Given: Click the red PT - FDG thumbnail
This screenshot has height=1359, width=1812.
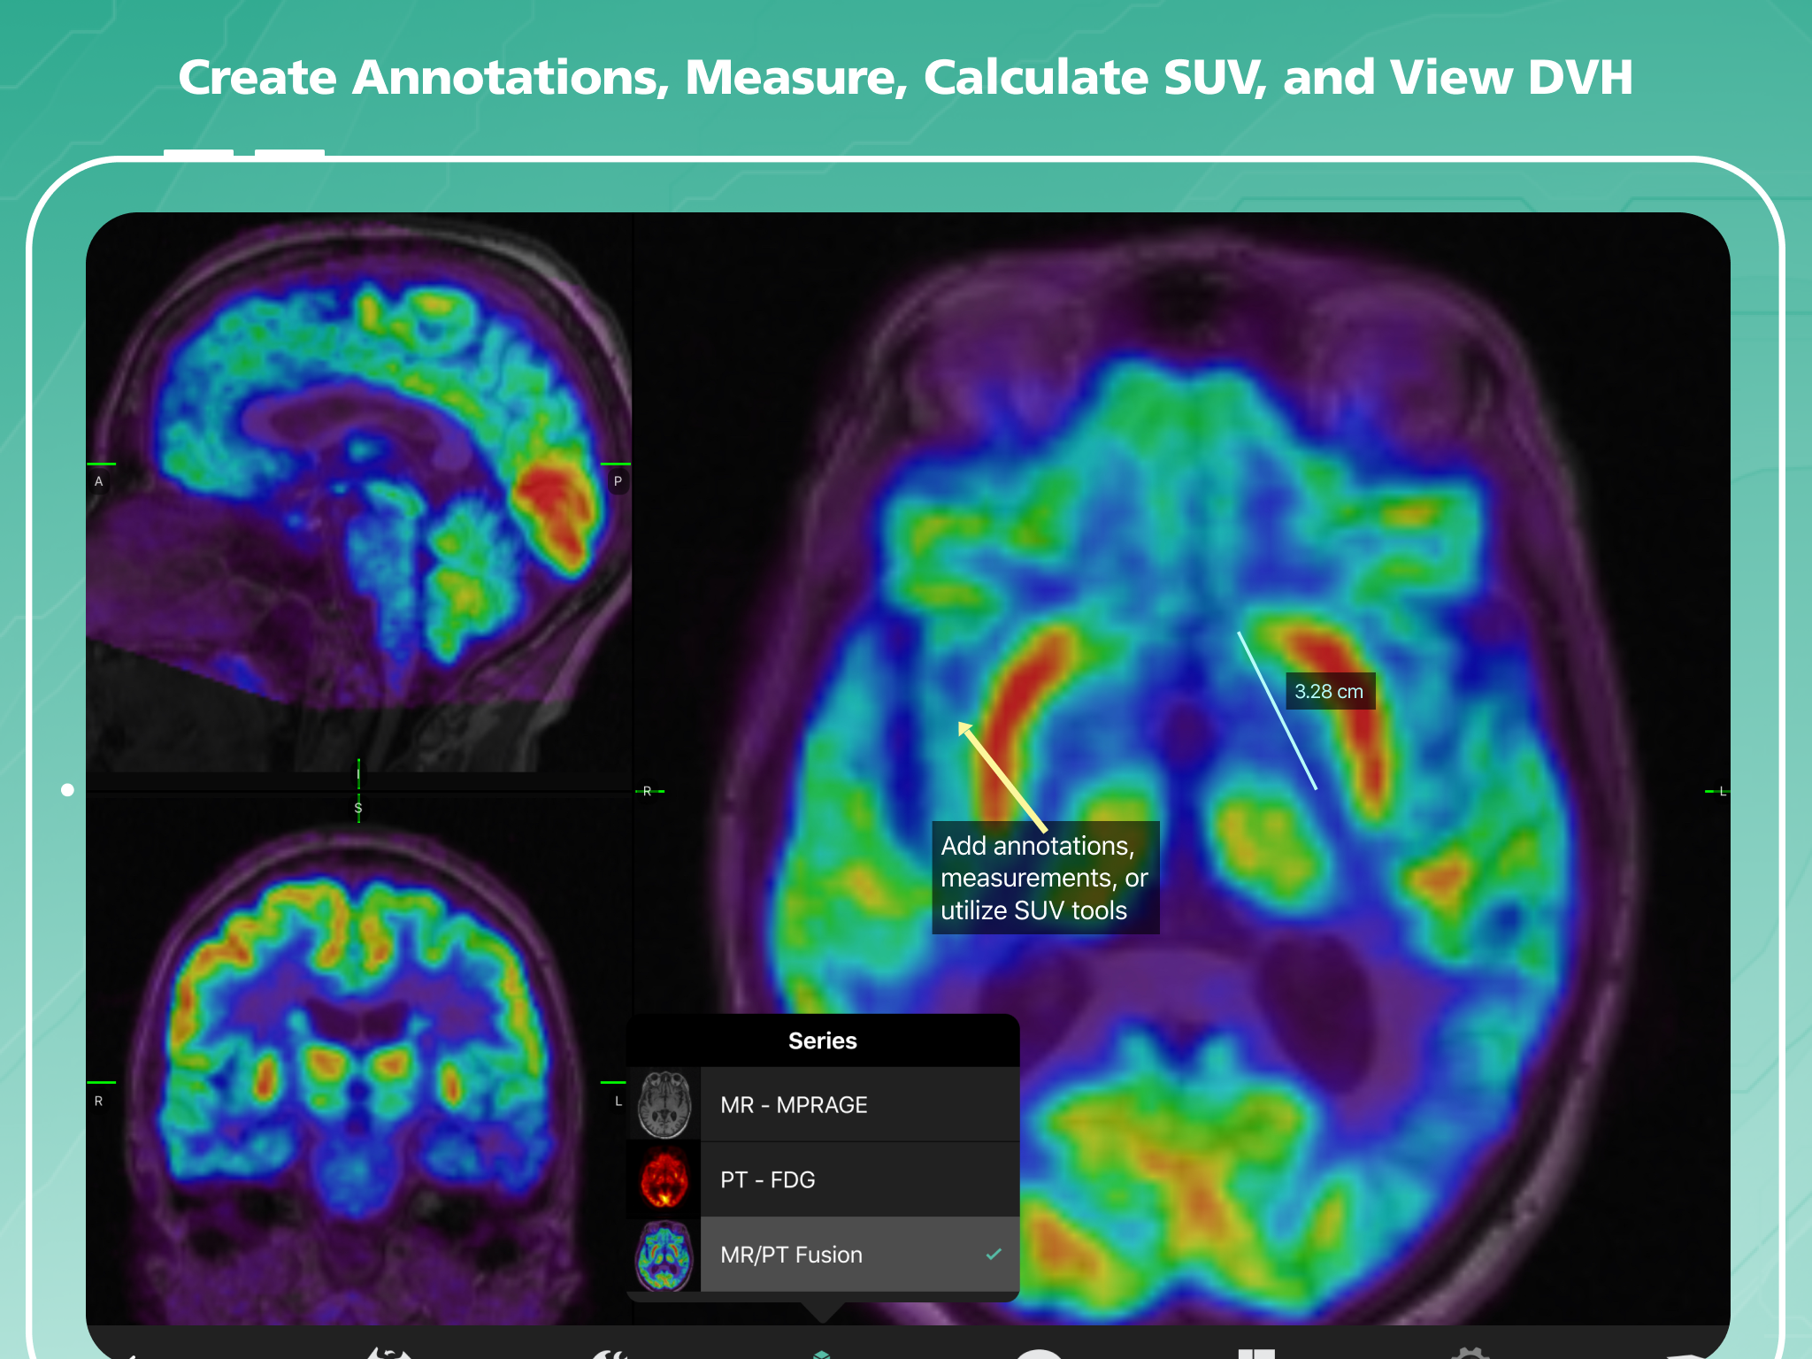Looking at the screenshot, I should tap(664, 1179).
